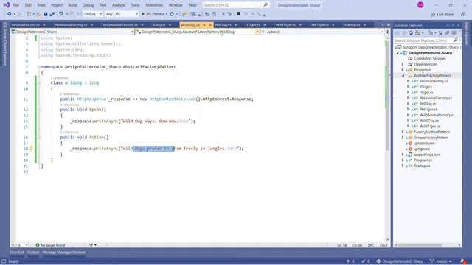Collapse the namespace outlining toggle
Viewport: 472px width, 265px height.
pos(39,67)
